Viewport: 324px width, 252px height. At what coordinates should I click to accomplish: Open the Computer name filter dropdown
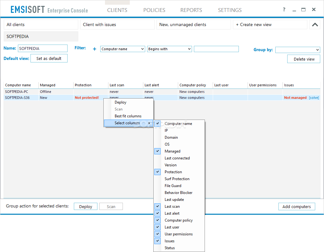coord(123,49)
